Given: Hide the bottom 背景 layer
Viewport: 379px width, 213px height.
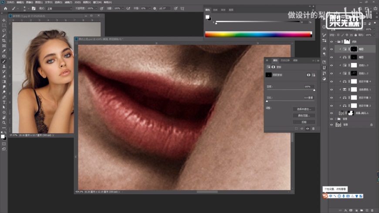Looking at the screenshot, I should click(332, 125).
